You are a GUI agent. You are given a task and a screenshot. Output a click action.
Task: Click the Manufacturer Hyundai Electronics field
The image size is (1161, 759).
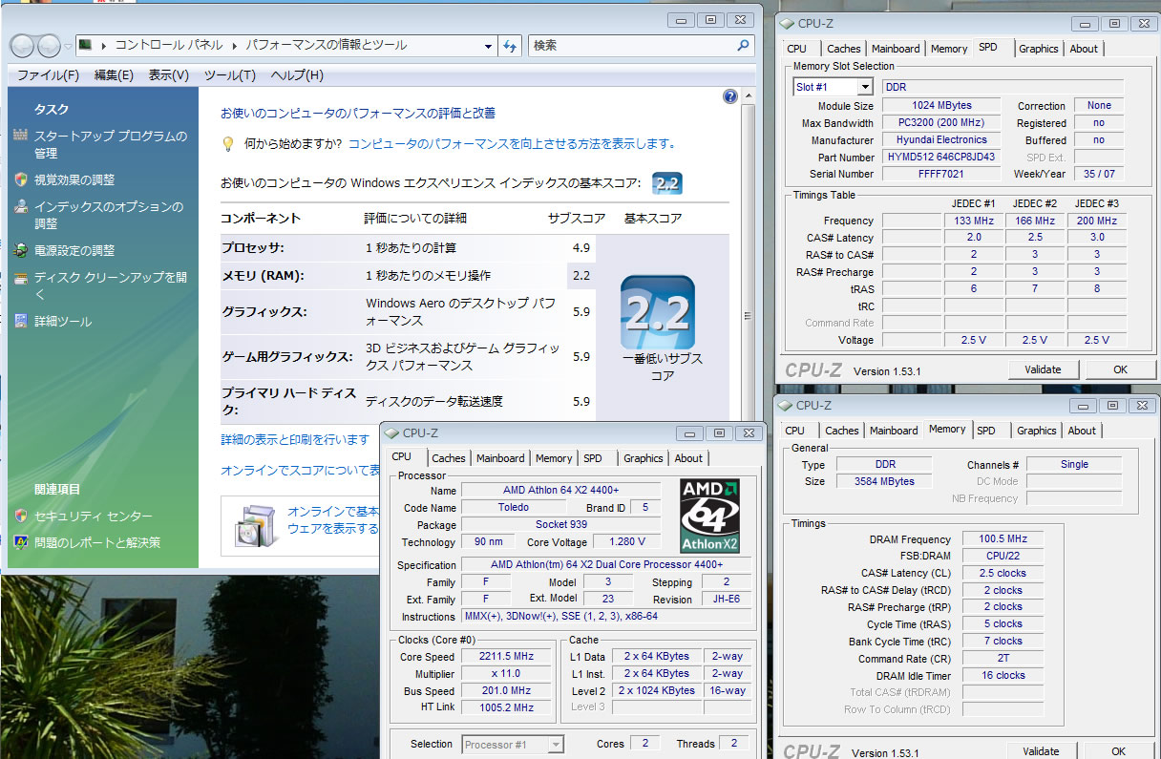[941, 140]
